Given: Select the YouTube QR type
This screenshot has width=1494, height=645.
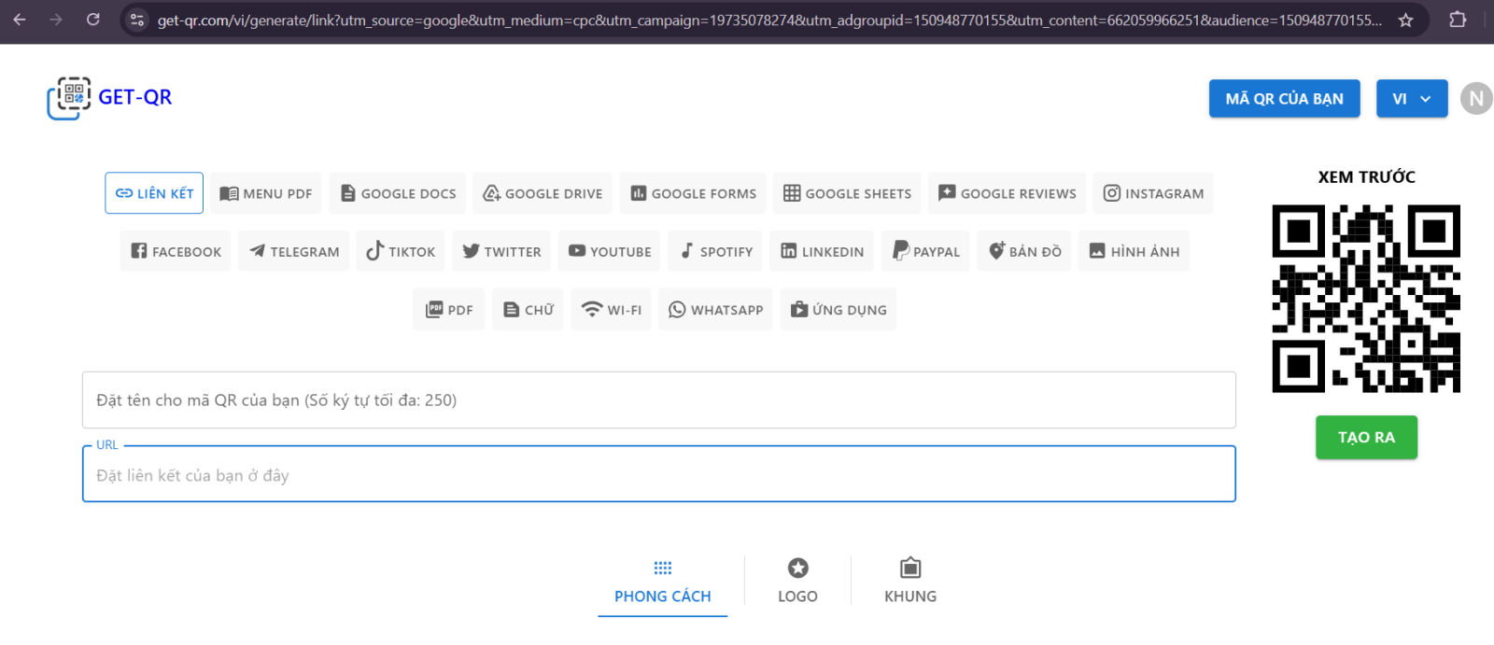Looking at the screenshot, I should pos(610,251).
